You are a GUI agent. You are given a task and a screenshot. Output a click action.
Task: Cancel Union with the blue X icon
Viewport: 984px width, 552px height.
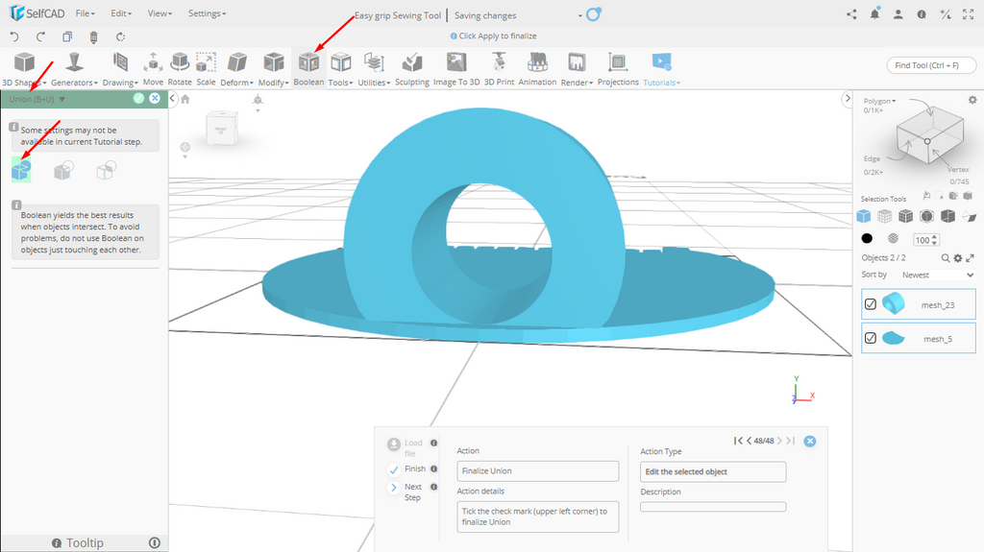click(155, 99)
